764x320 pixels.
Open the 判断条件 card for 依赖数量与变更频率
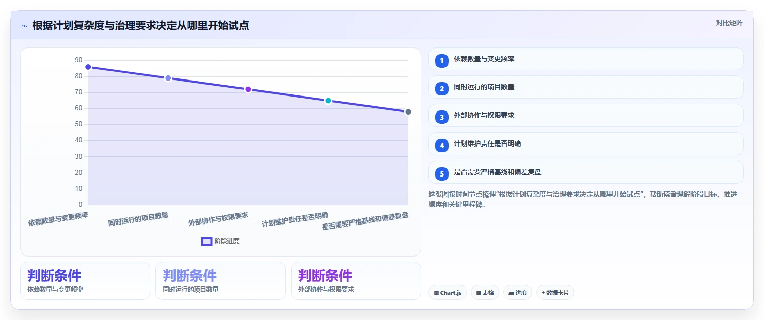click(85, 281)
